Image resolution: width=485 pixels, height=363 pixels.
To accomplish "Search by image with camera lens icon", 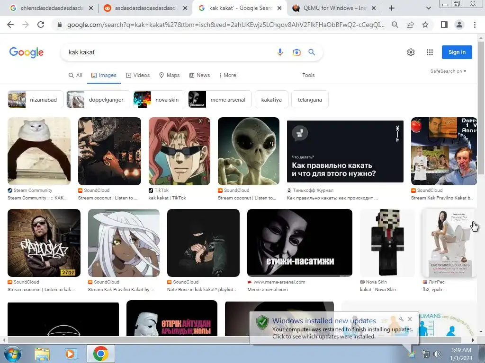I will [x=296, y=52].
